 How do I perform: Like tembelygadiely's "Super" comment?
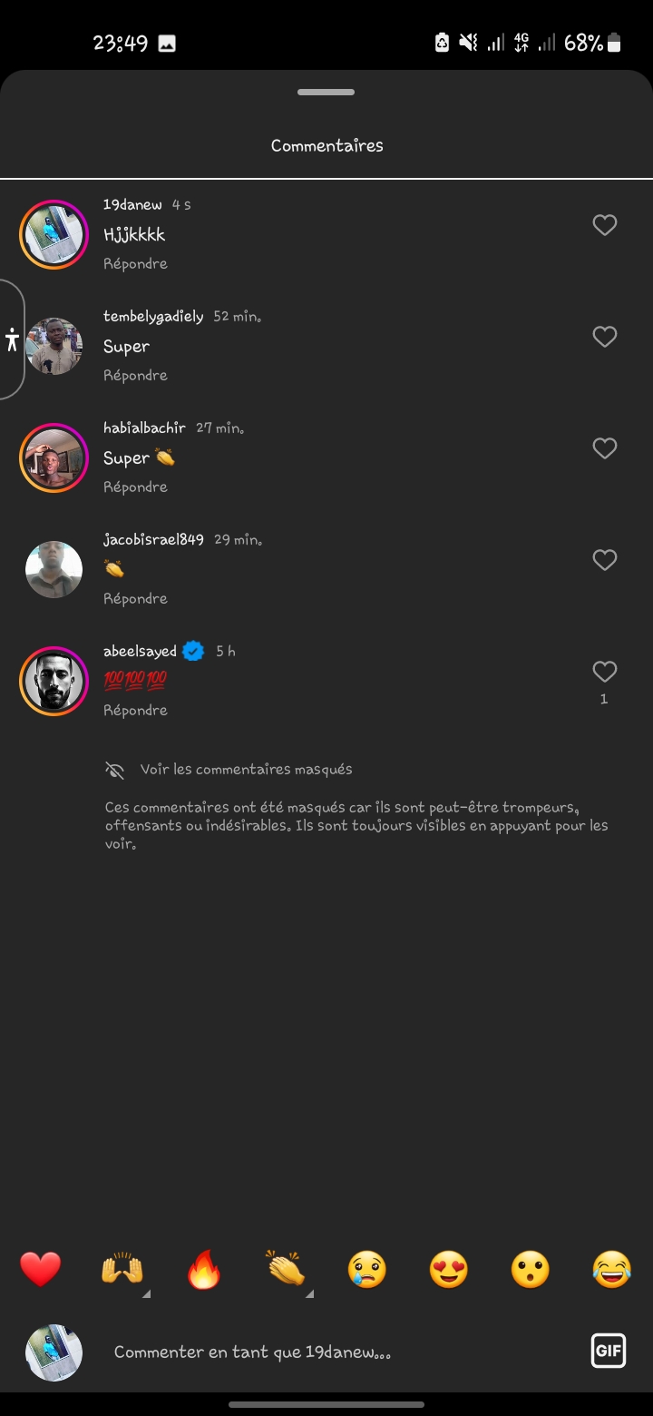click(604, 337)
